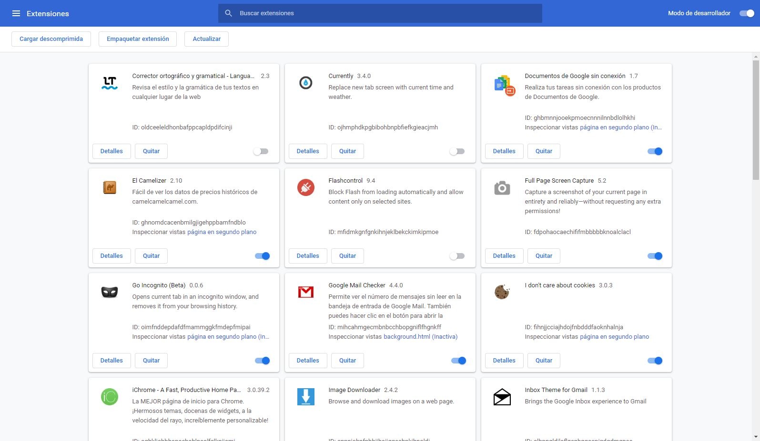Click the Image Downloader title text
Viewport: 760px width, 441px height.
[354, 390]
